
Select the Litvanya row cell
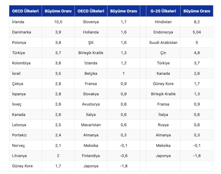pos(25,156)
